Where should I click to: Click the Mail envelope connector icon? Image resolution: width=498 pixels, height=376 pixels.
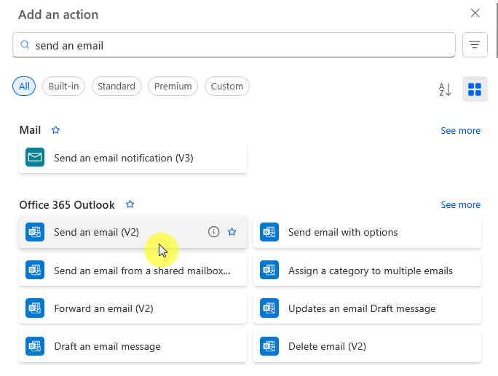click(x=35, y=157)
